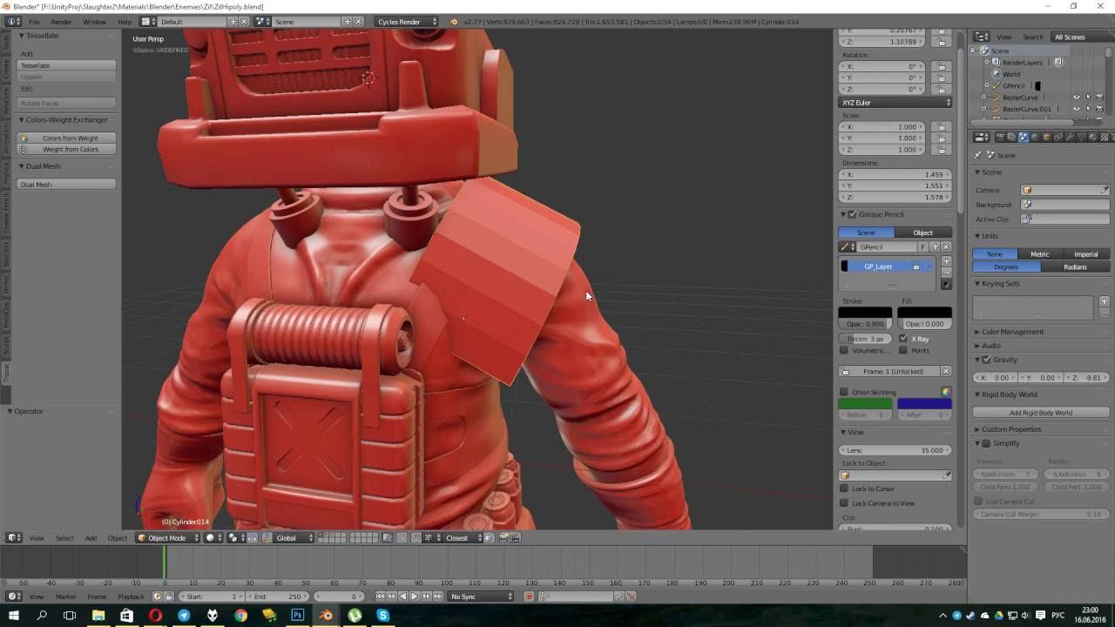Switch Grease Pencil source to Object
Viewport: 1115px width, 627px height.
tap(922, 233)
